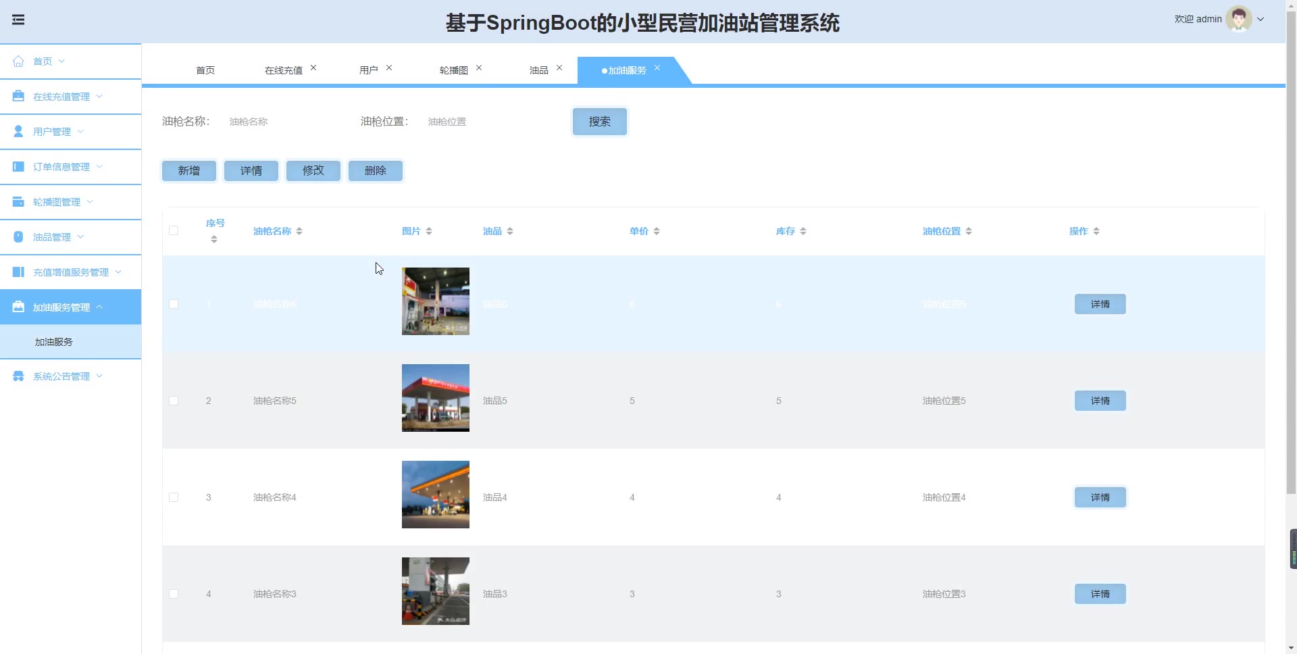Check the checkbox for 油枪名称4 row
The image size is (1297, 654).
(174, 497)
